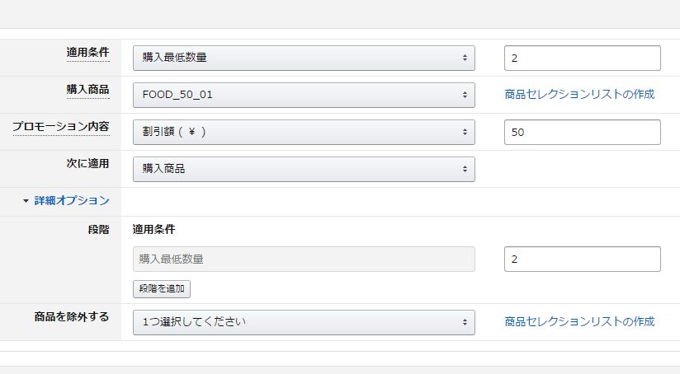Open the 購入商品 apply-to dropdown
The height and width of the screenshot is (374, 680).
pyautogui.click(x=304, y=169)
